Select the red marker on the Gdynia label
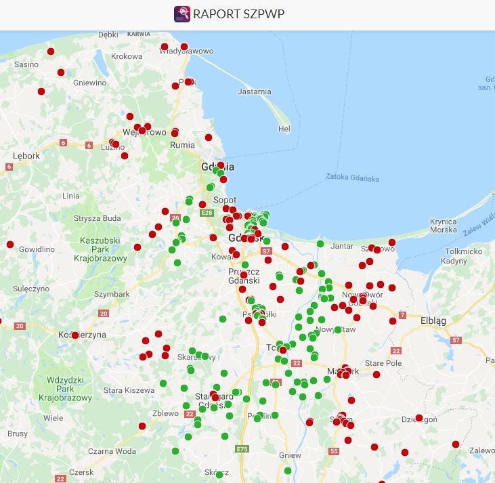Image resolution: width=495 pixels, height=483 pixels. pyautogui.click(x=221, y=165)
